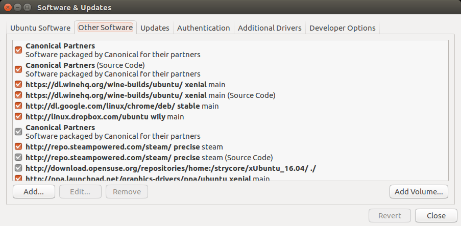Uncheck steam precise steam repository checkbox

click(18, 146)
